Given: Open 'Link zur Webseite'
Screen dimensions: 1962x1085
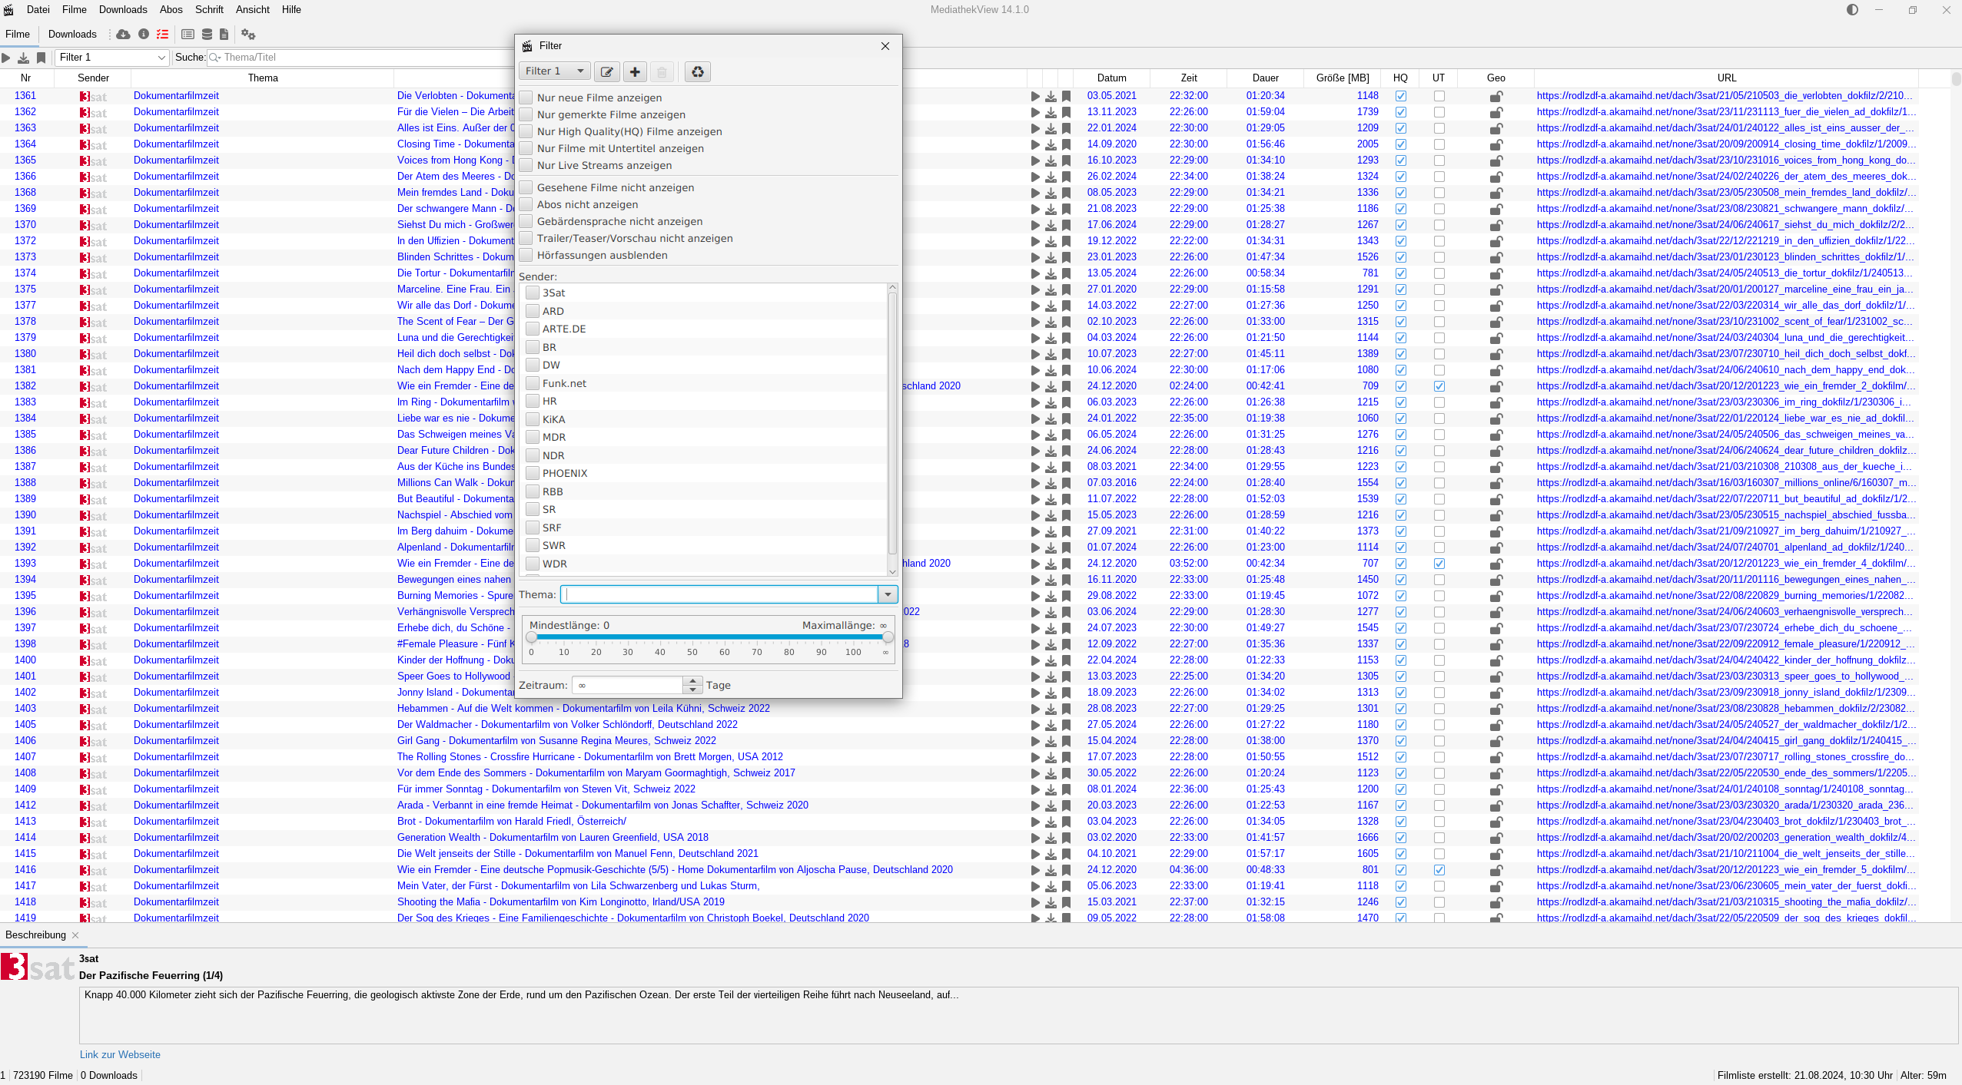Looking at the screenshot, I should (120, 1055).
